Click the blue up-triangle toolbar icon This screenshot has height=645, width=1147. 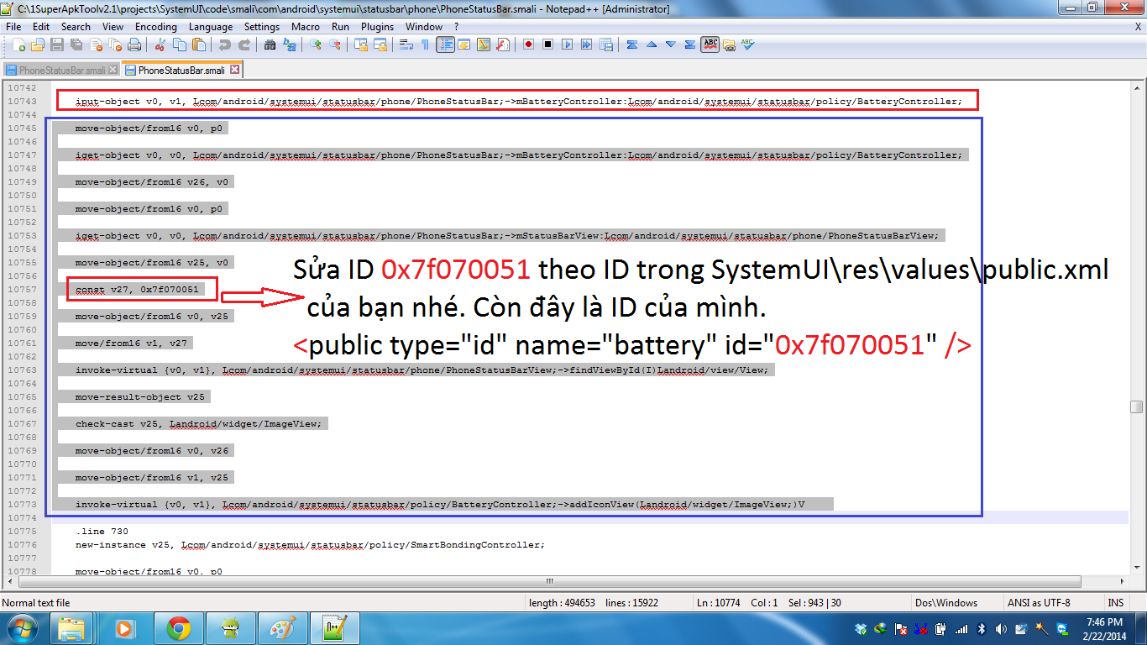click(652, 45)
